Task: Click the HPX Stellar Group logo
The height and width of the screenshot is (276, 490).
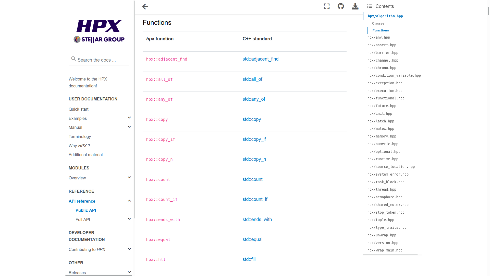Action: point(99,31)
